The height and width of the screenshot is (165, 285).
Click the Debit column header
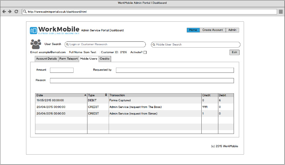pos(226,95)
